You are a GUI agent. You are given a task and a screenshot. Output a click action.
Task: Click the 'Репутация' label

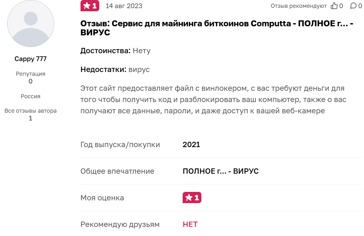31,74
